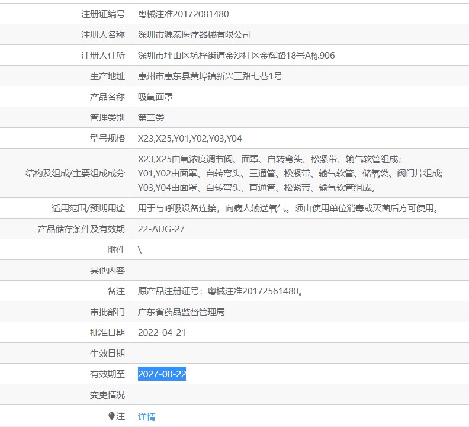Click the composition line starting Y03,Y04由面罩

click(x=257, y=188)
